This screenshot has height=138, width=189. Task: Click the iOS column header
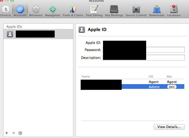[x=151, y=77]
